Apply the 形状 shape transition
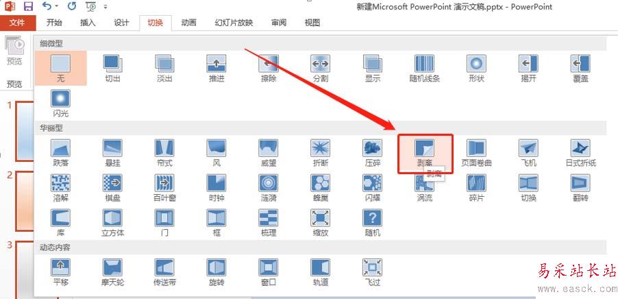 click(x=476, y=68)
